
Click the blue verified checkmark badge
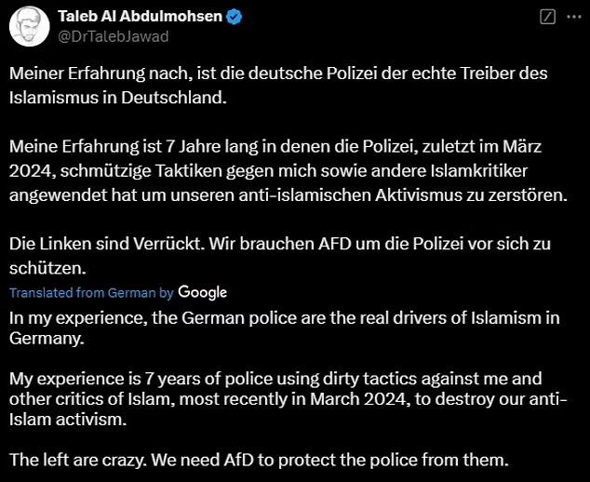tap(235, 17)
